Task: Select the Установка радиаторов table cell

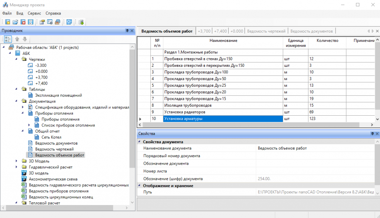Action: point(223,112)
